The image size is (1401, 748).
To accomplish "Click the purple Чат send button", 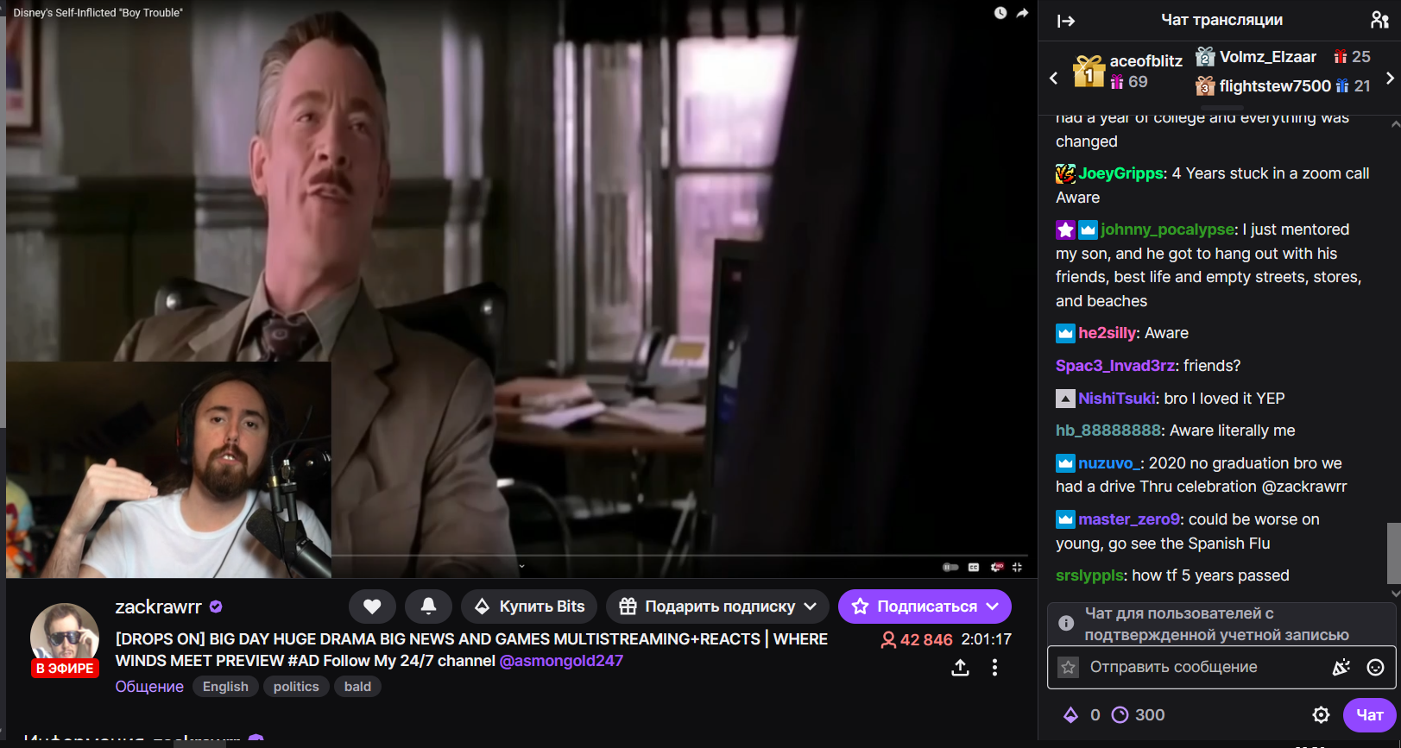I will 1369,714.
